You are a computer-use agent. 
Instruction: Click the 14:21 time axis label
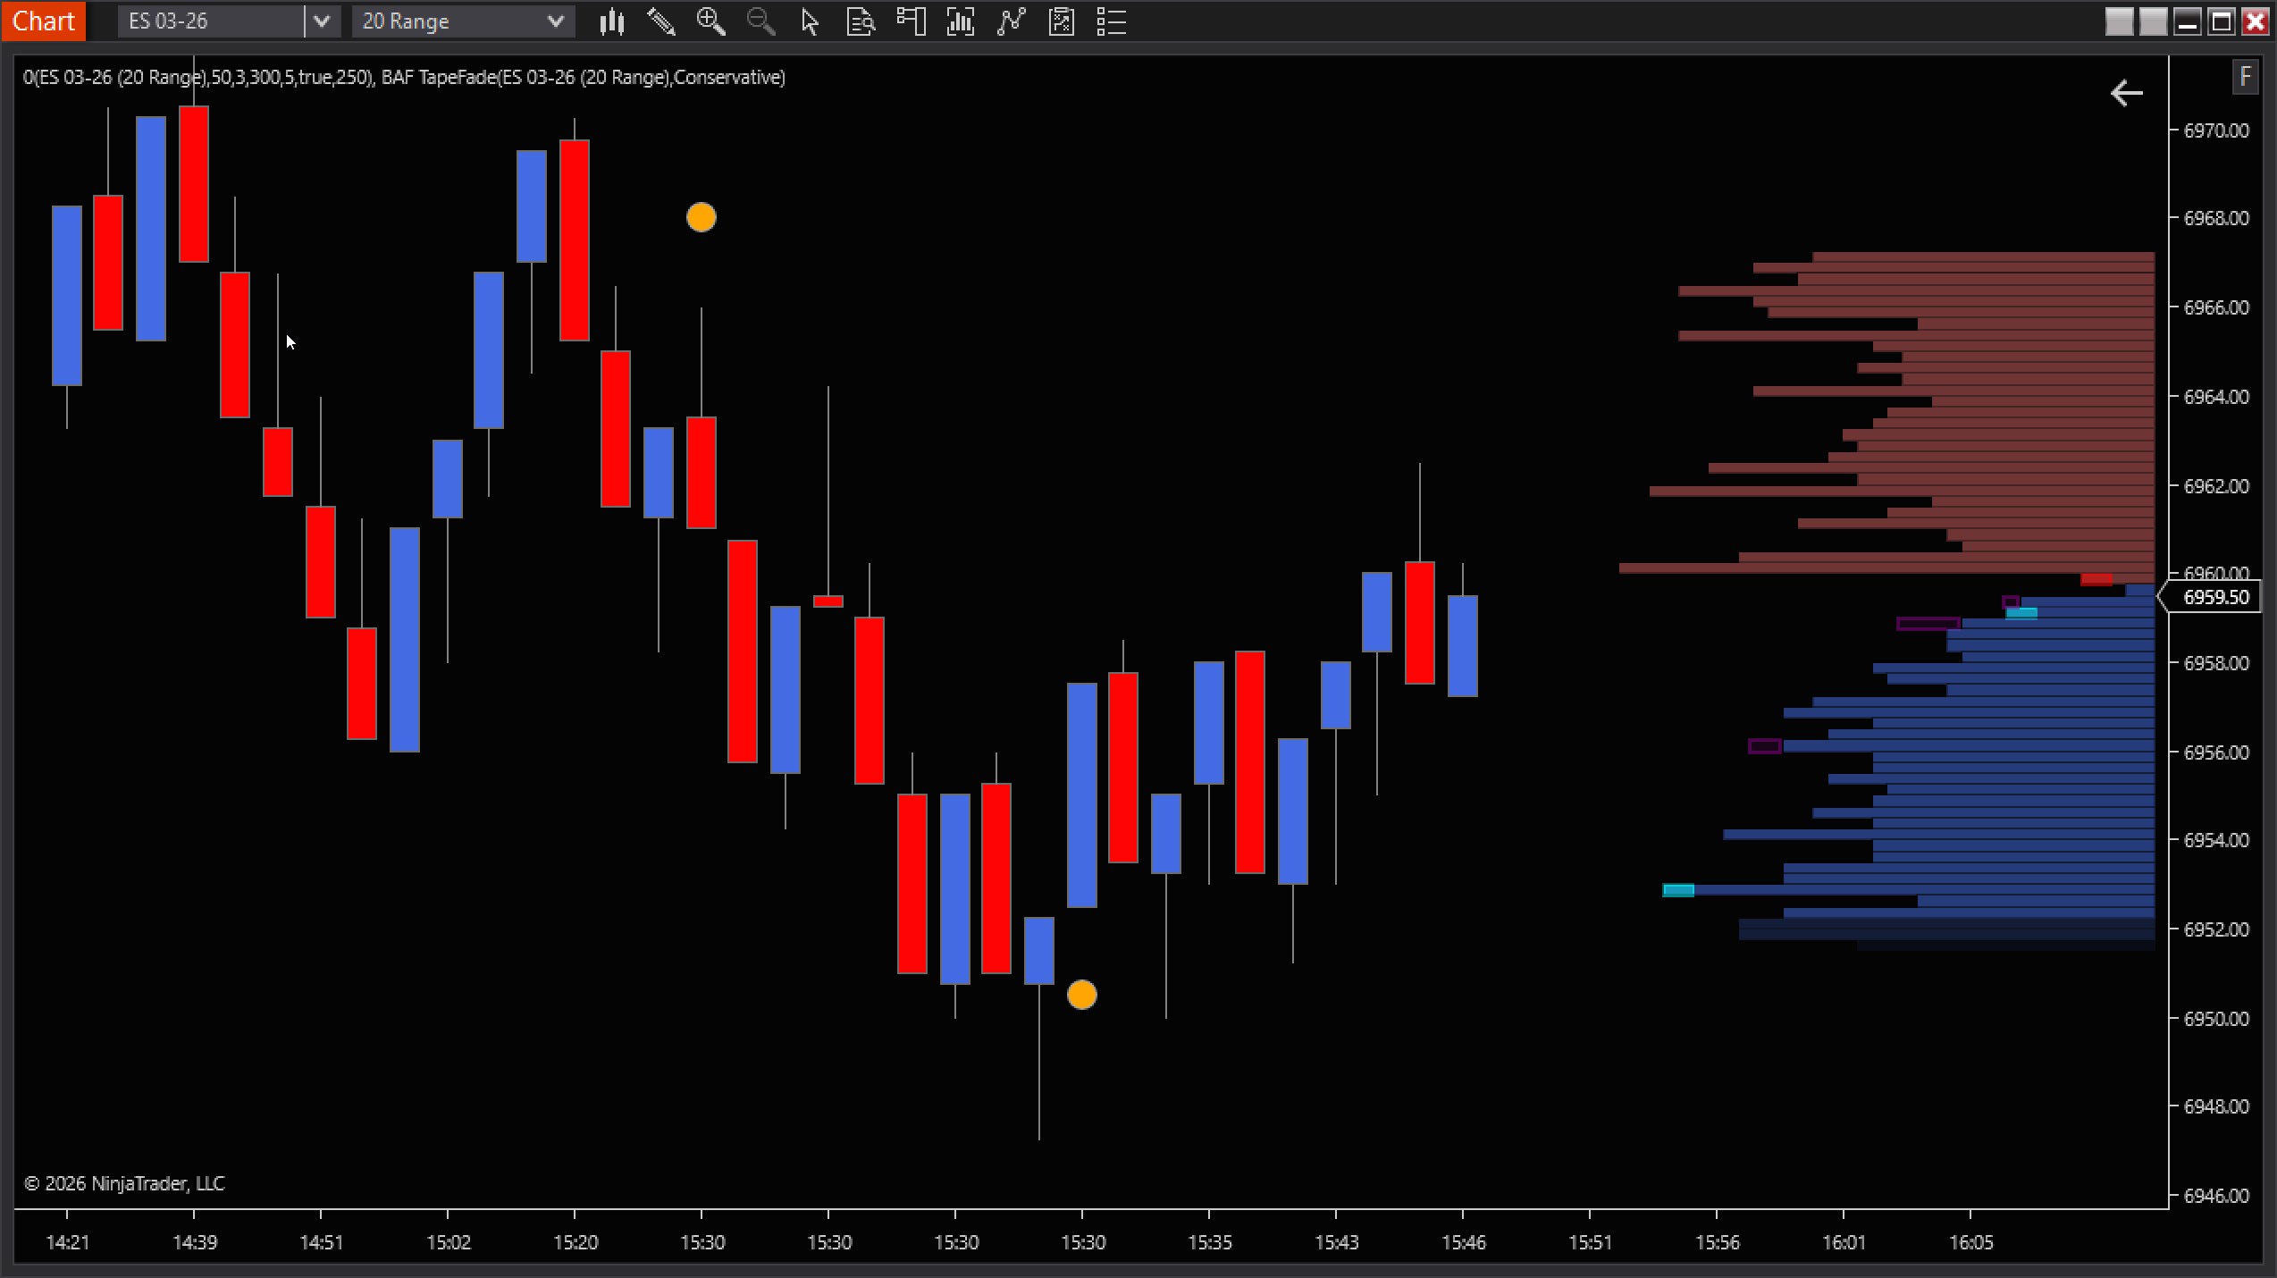click(x=68, y=1242)
